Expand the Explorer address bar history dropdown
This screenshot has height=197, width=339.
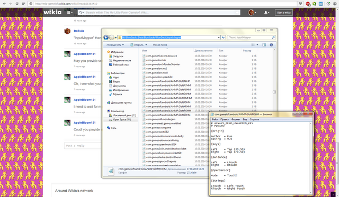(219, 37)
